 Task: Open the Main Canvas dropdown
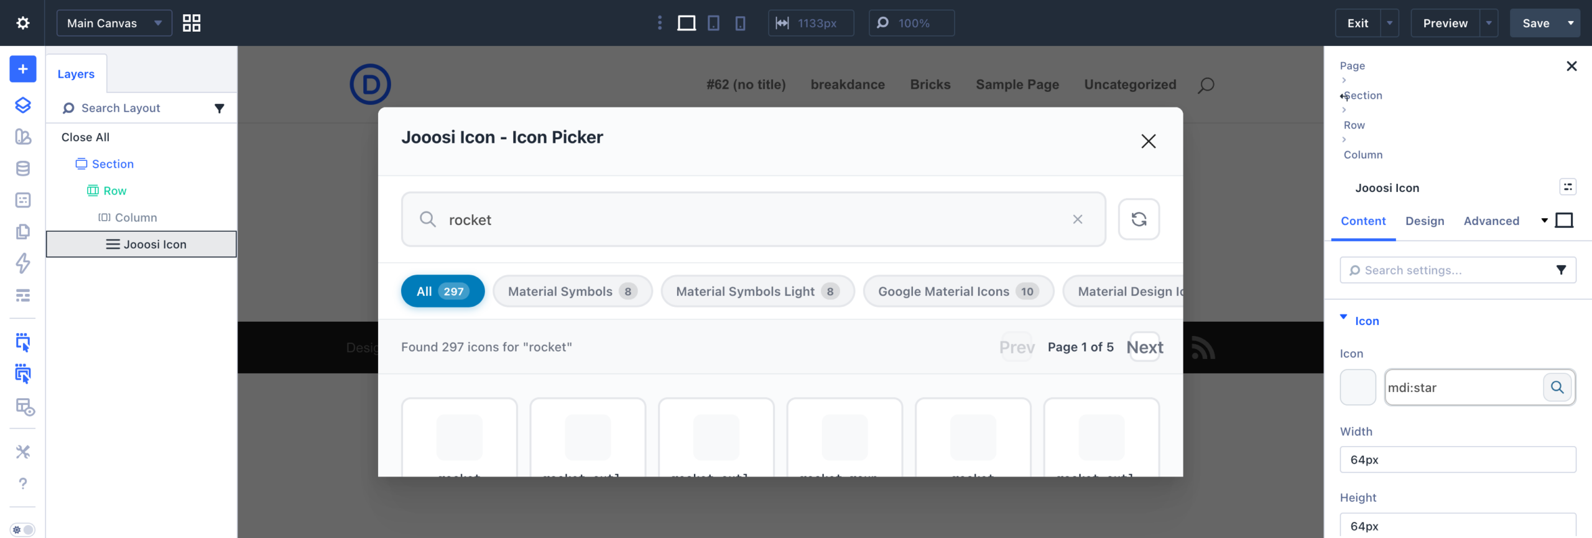(x=114, y=23)
